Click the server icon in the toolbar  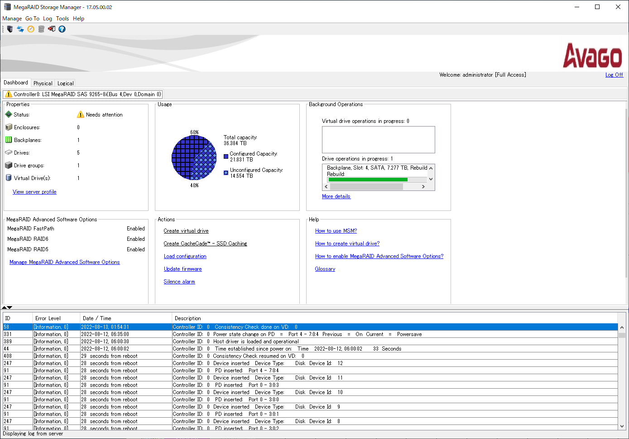click(10, 29)
